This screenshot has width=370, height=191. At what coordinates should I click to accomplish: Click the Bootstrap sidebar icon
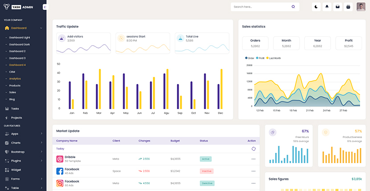tap(7, 152)
